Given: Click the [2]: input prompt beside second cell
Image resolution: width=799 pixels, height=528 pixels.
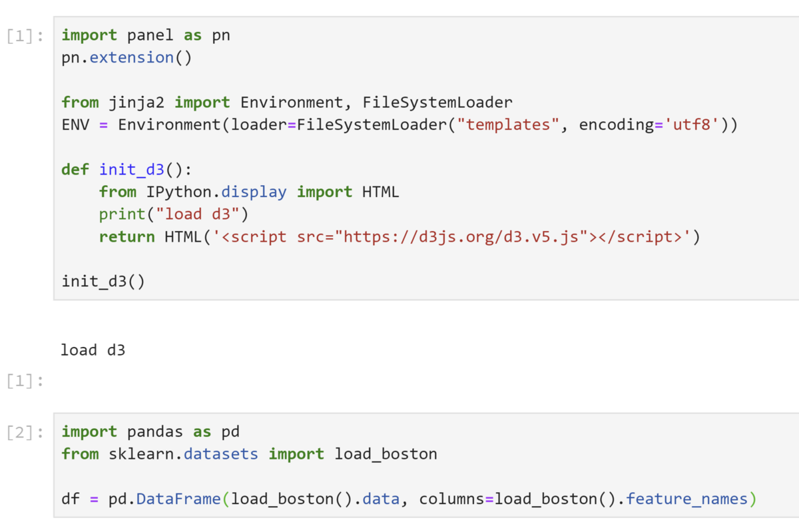Looking at the screenshot, I should pyautogui.click(x=25, y=431).
